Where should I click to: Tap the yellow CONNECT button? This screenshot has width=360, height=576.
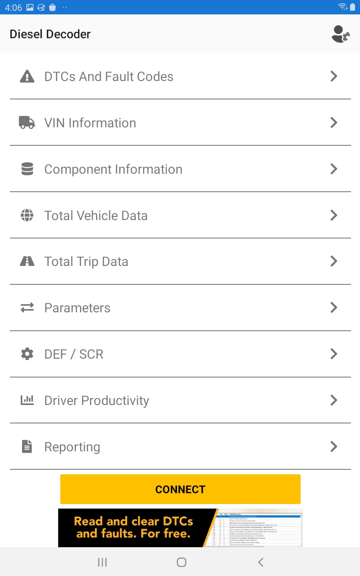180,489
